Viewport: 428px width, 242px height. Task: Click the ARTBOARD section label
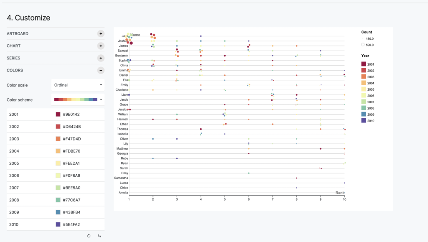click(x=18, y=33)
